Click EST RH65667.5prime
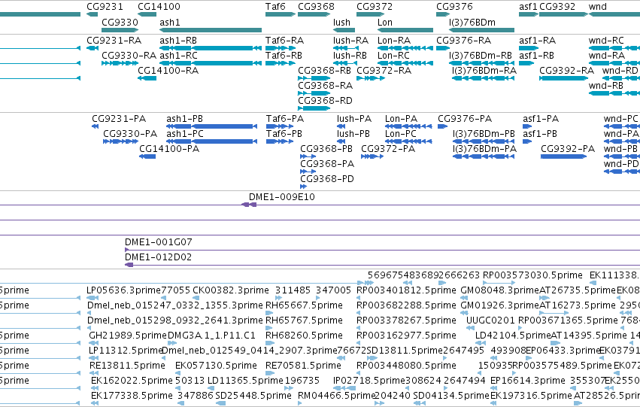 click(x=304, y=305)
